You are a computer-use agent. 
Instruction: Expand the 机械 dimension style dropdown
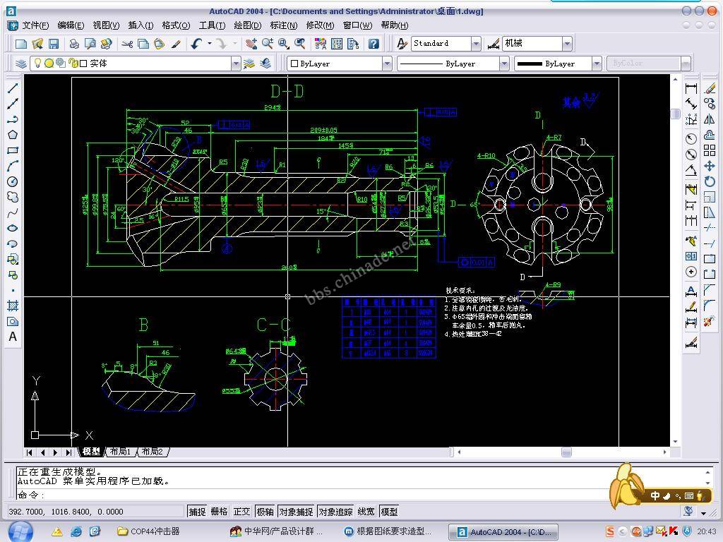[567, 44]
